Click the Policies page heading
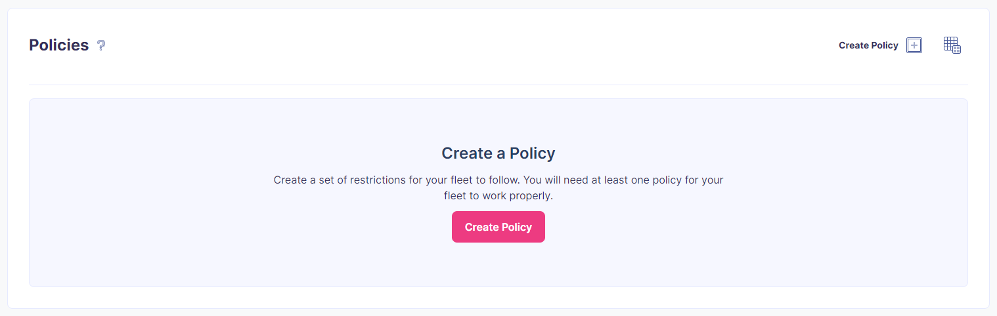 (59, 45)
